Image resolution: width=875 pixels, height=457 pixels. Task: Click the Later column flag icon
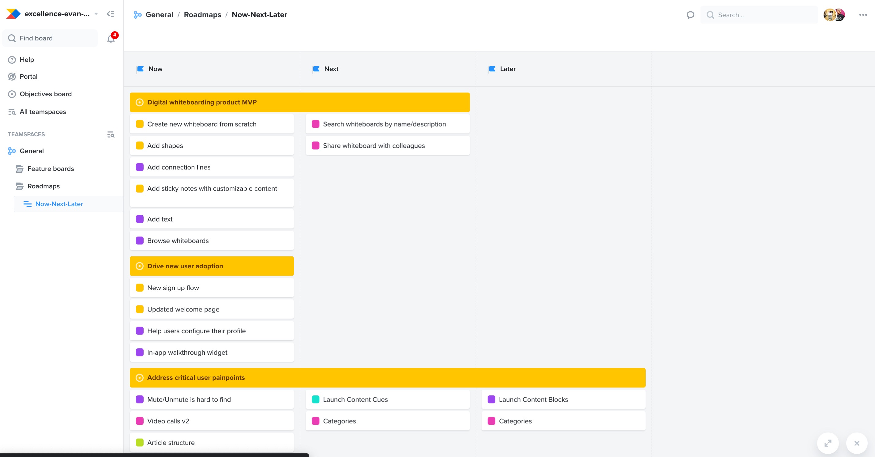492,69
